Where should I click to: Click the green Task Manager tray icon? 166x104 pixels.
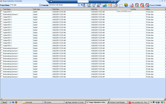click(x=154, y=102)
